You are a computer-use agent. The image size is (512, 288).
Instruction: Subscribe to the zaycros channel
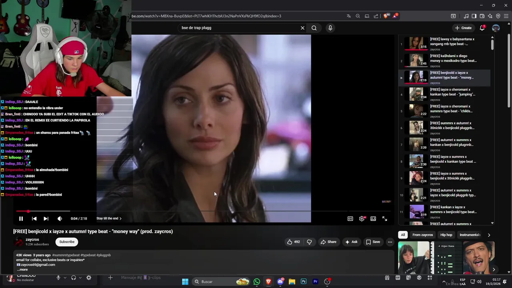[67, 242]
